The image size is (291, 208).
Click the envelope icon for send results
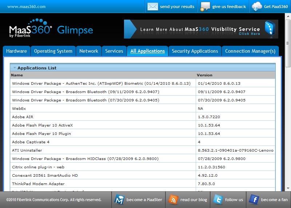click(x=152, y=7)
